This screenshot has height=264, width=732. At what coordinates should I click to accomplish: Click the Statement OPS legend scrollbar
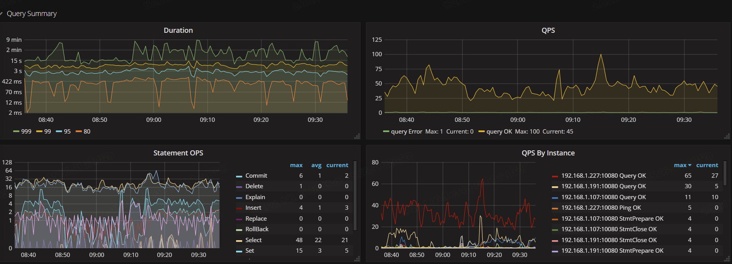pos(355,195)
